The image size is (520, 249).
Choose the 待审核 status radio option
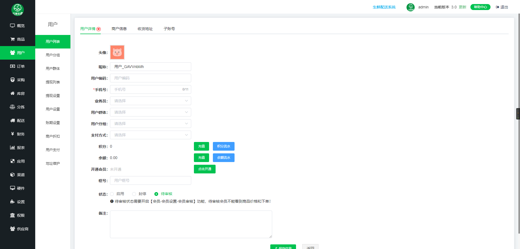pos(156,194)
